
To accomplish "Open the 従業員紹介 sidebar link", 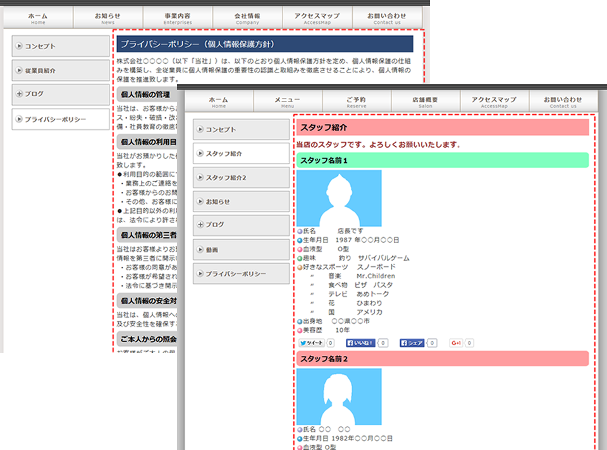I will [x=61, y=70].
